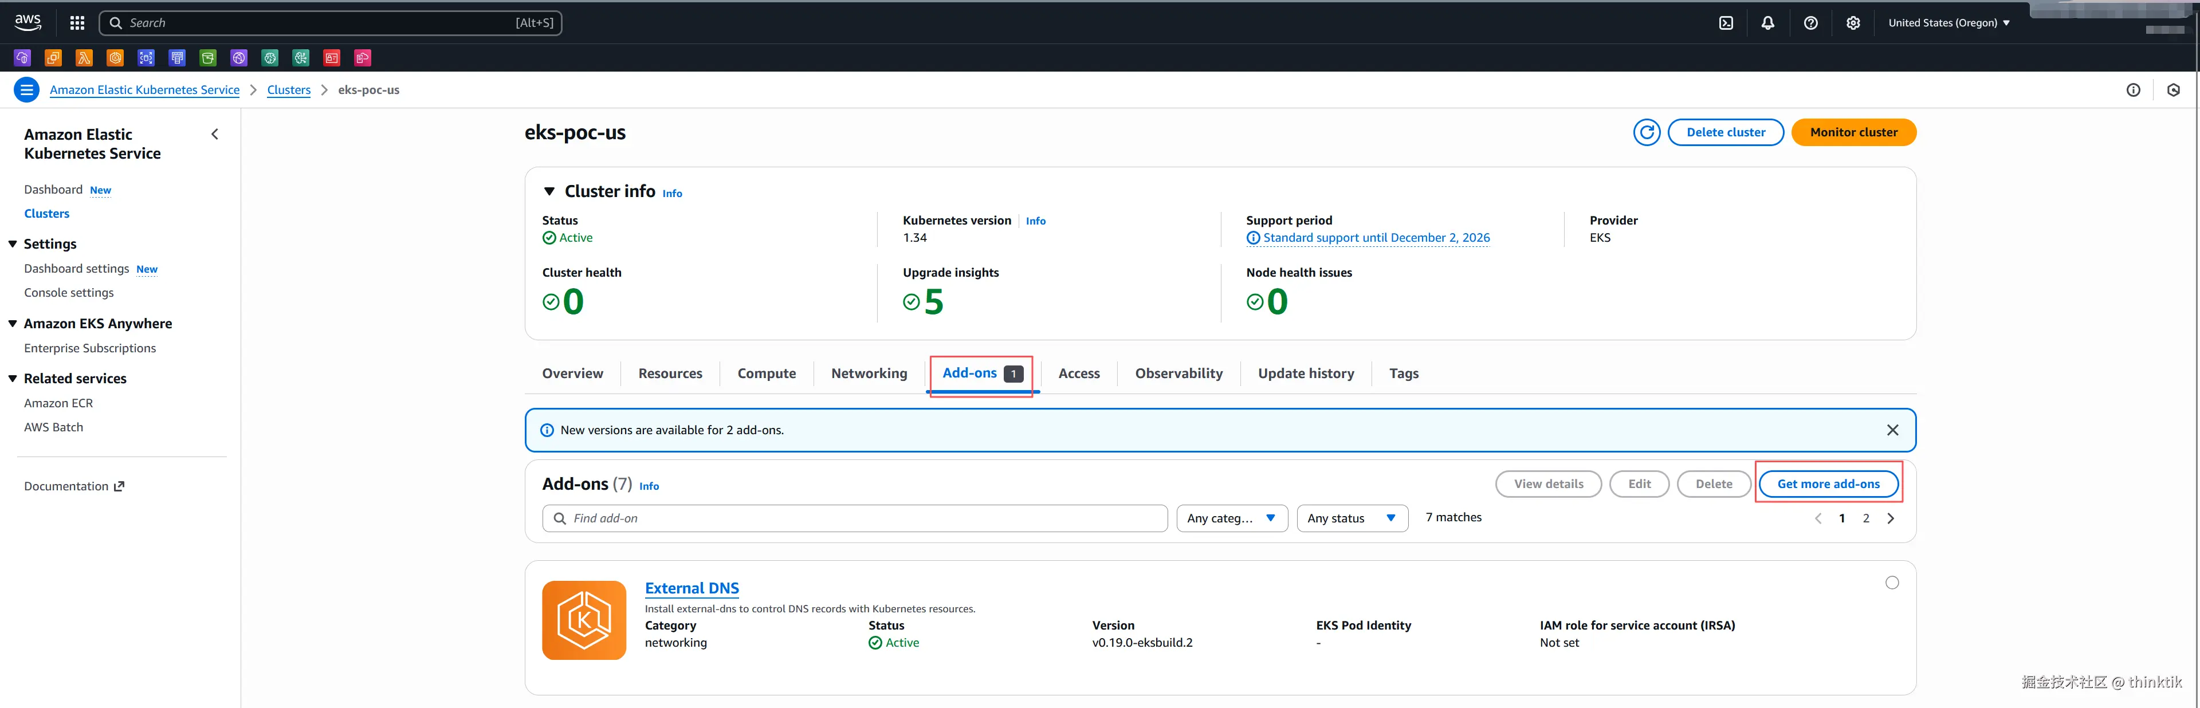Open the console settings gear
This screenshot has height=708, width=2200.
pos(1852,23)
